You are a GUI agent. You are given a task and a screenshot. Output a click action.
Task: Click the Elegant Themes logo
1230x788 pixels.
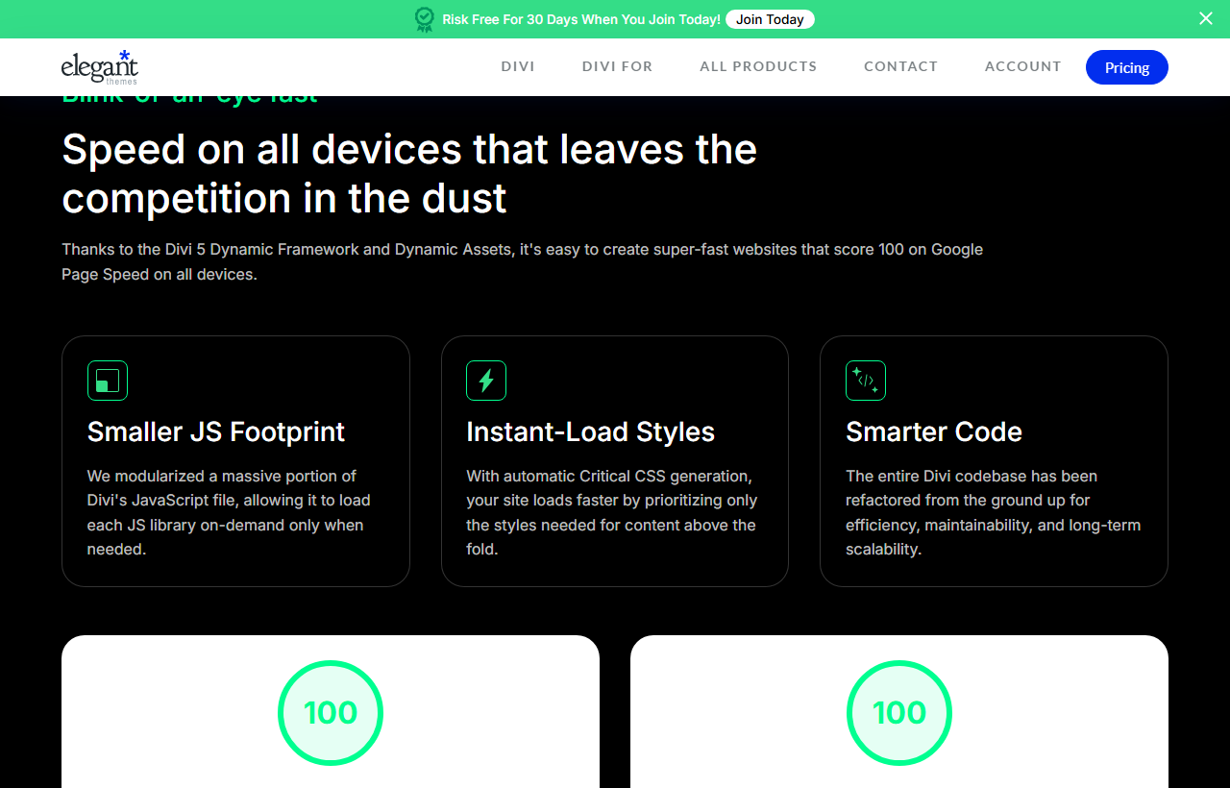point(100,67)
